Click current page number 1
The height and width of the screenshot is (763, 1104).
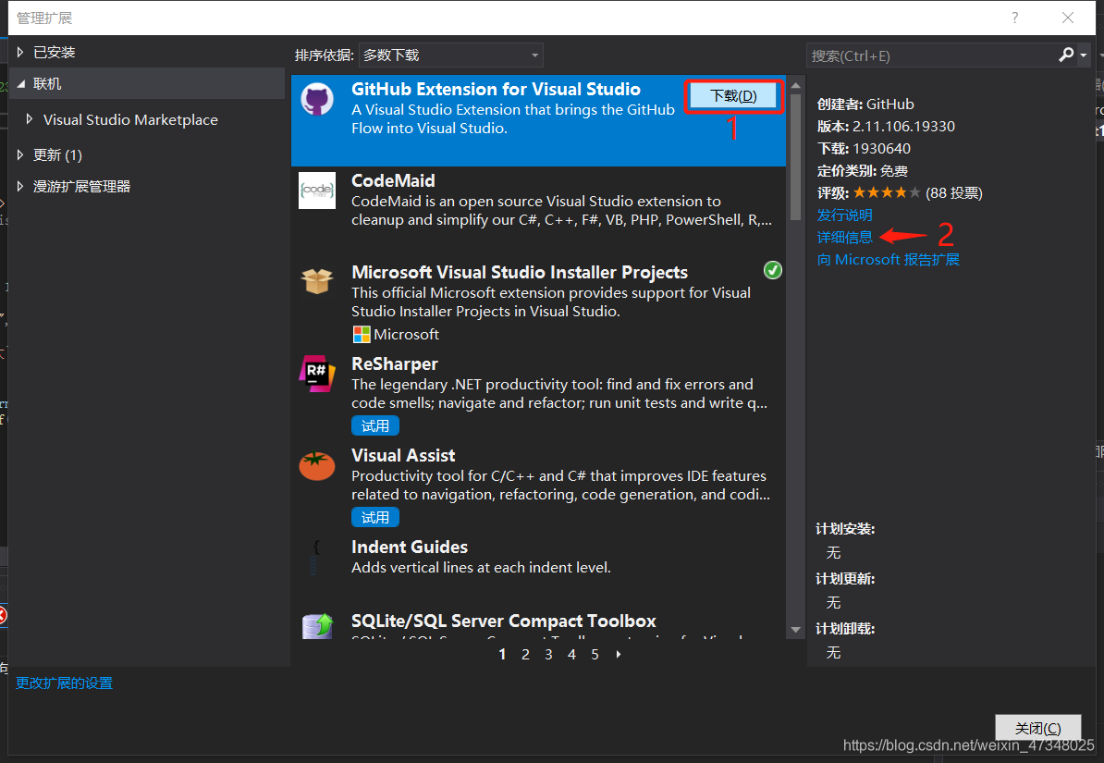(502, 655)
